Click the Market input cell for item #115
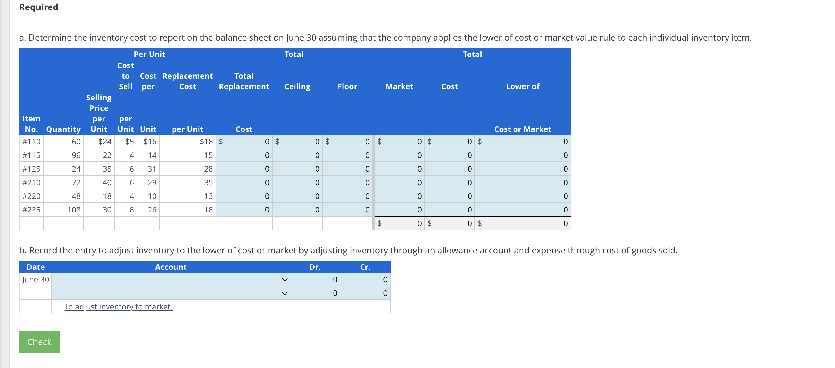The width and height of the screenshot is (835, 368). 399,155
